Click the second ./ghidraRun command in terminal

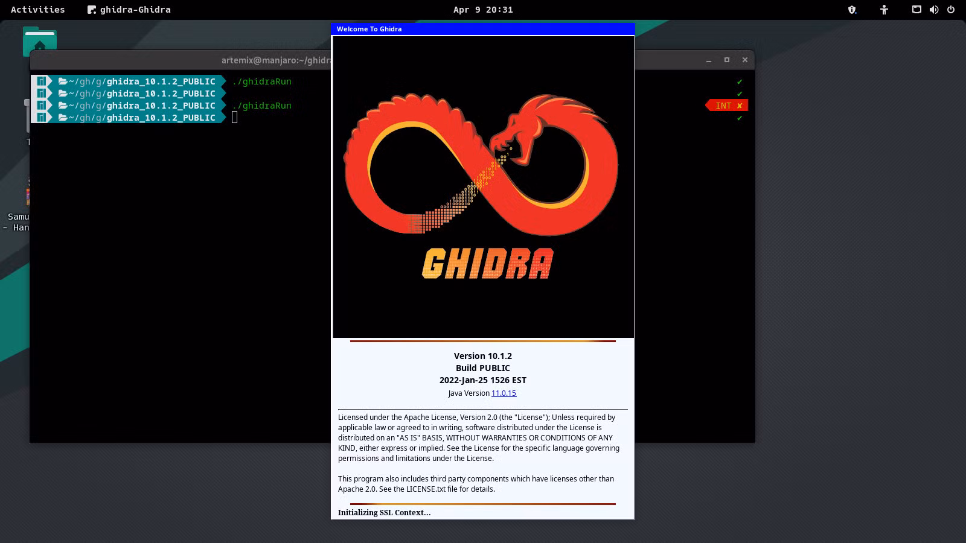click(x=262, y=106)
